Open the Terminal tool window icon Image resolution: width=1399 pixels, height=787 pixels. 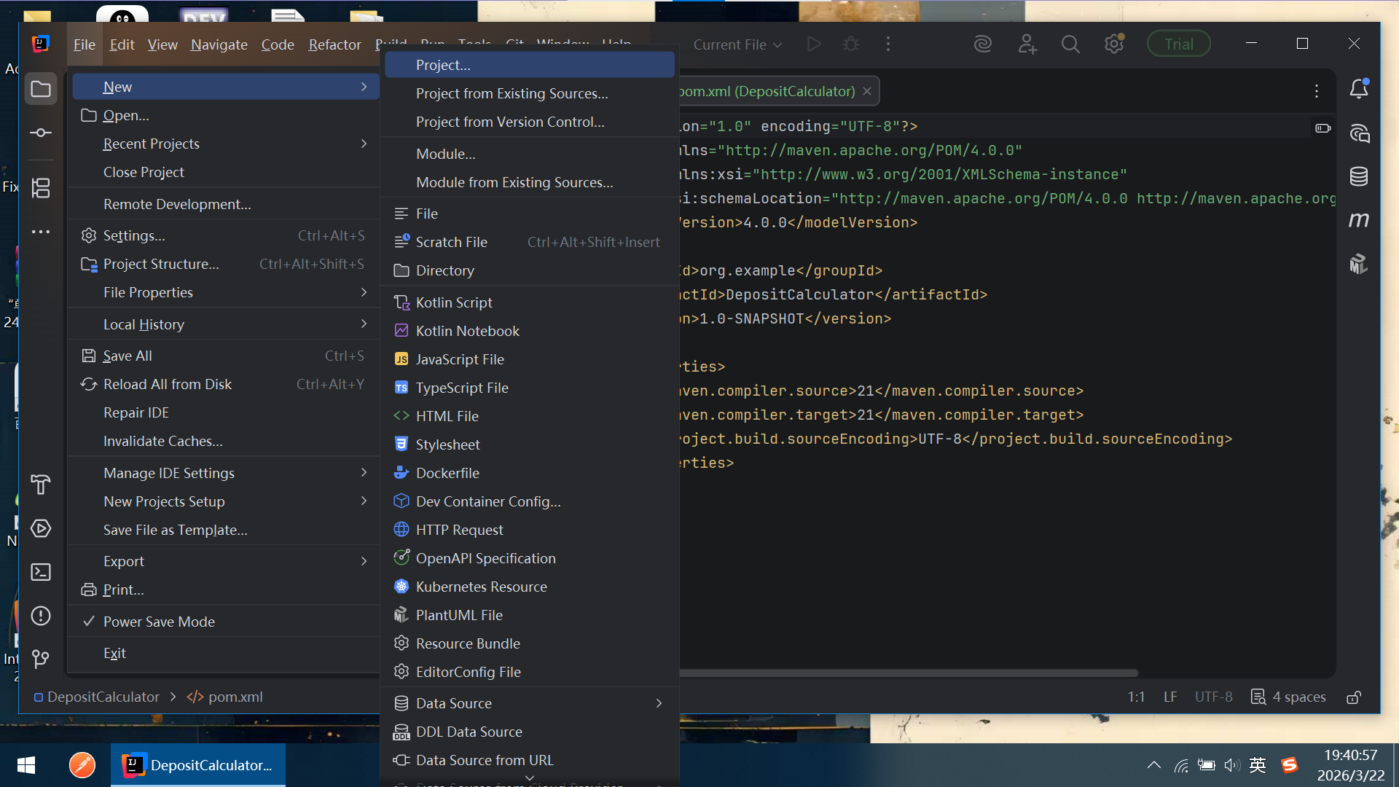[41, 572]
